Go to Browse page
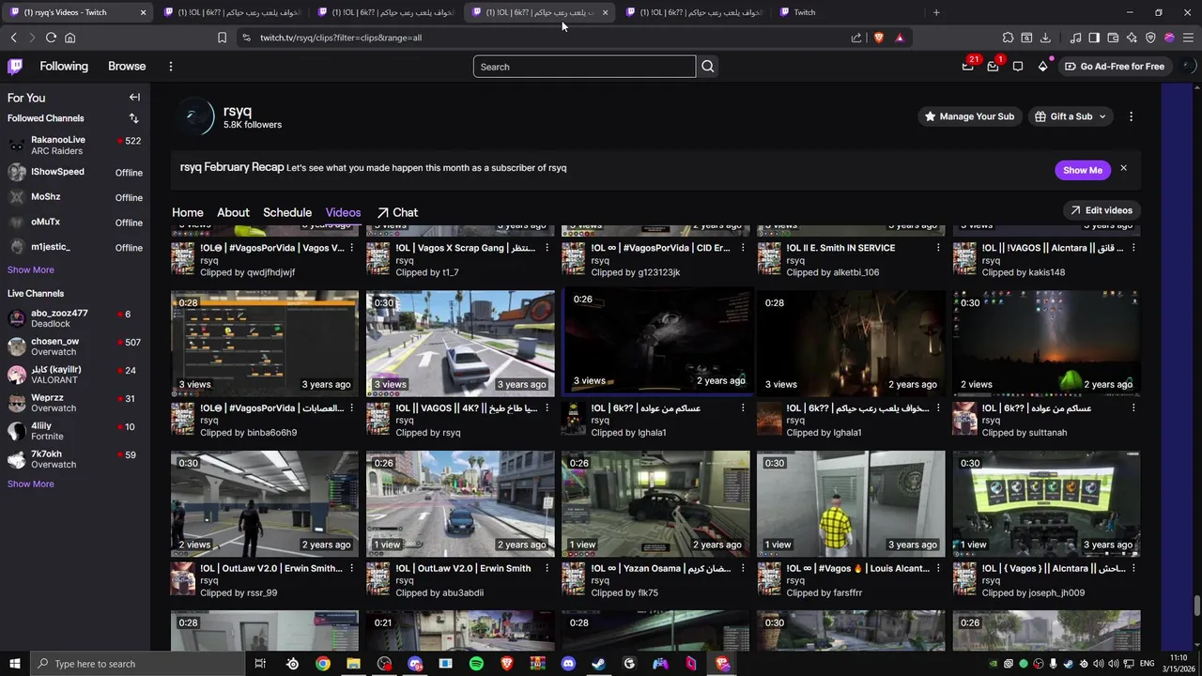1202x676 pixels. pyautogui.click(x=127, y=67)
